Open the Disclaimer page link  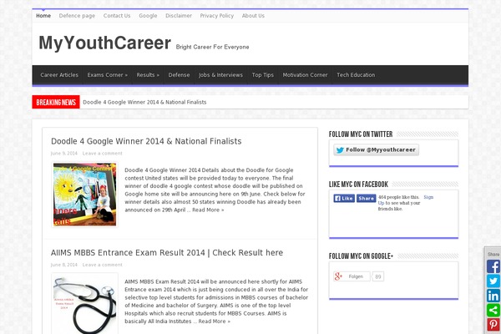[x=179, y=16]
